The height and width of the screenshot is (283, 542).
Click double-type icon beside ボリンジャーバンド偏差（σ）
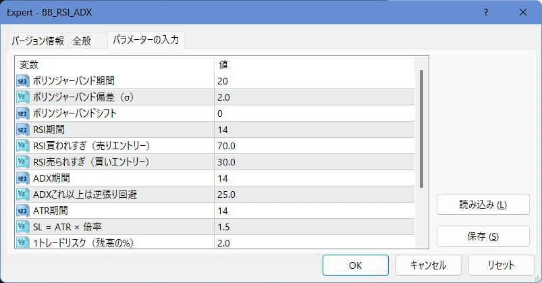point(22,97)
